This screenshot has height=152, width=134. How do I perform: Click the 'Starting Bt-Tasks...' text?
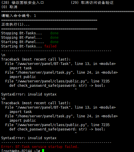(21, 46)
